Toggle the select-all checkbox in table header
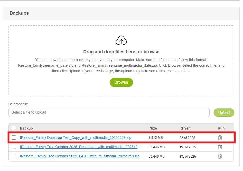The height and width of the screenshot is (171, 243). [14, 128]
